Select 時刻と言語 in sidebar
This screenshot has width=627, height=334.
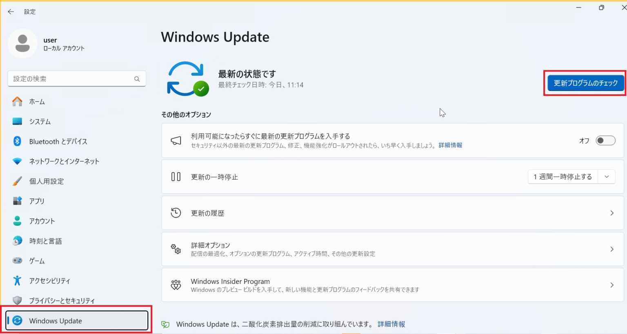[x=45, y=241]
